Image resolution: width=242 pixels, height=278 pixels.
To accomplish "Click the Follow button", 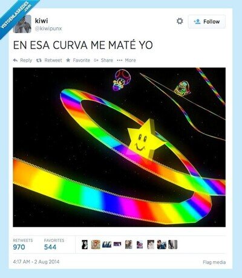I will coord(207,22).
